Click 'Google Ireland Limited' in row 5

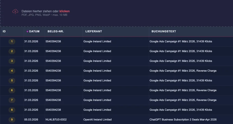coord(97,80)
